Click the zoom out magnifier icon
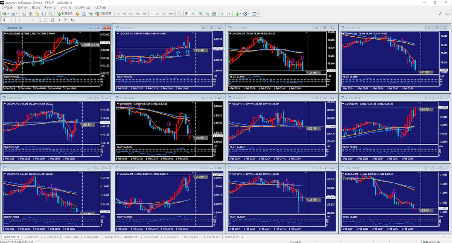452x243 pixels. [207, 14]
